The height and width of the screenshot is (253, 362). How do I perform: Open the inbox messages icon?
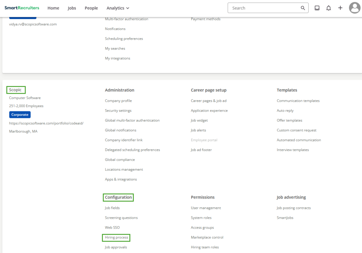[317, 8]
